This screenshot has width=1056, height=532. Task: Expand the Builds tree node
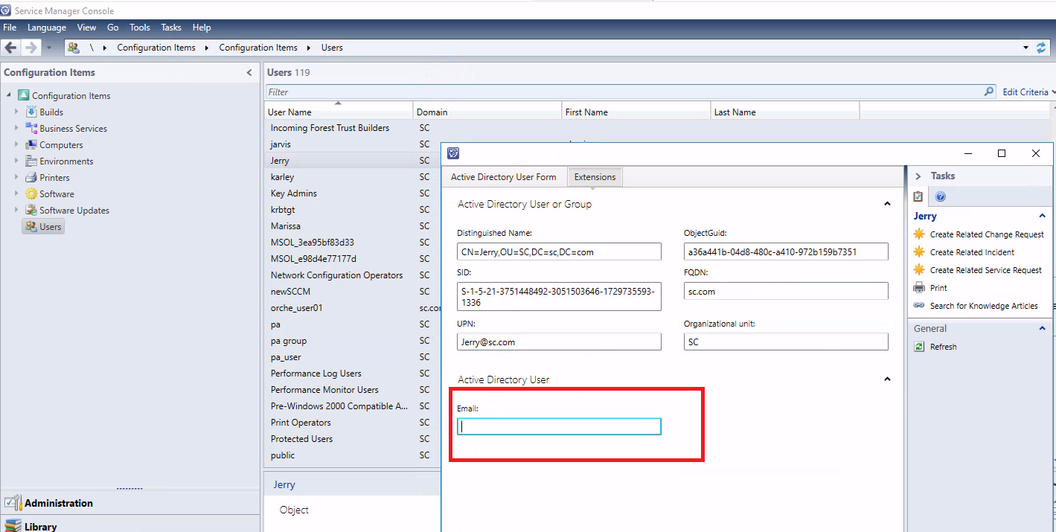pyautogui.click(x=17, y=112)
